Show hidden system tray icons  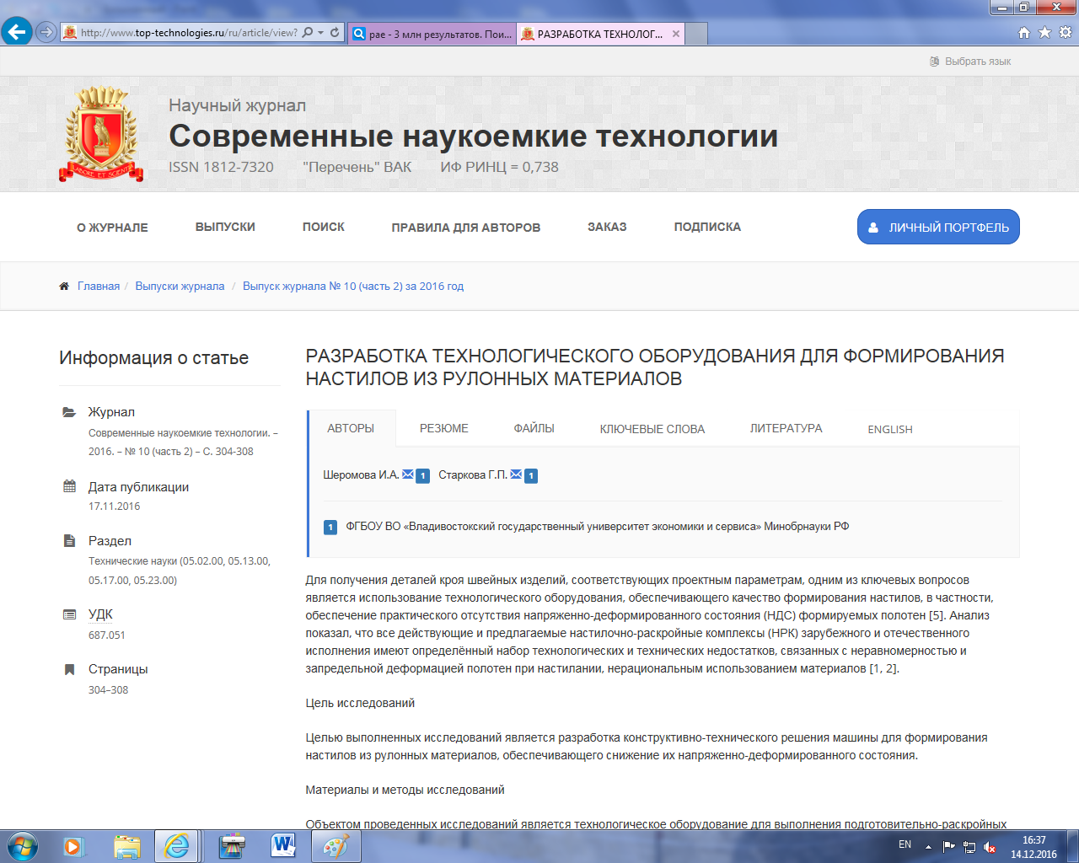[928, 846]
